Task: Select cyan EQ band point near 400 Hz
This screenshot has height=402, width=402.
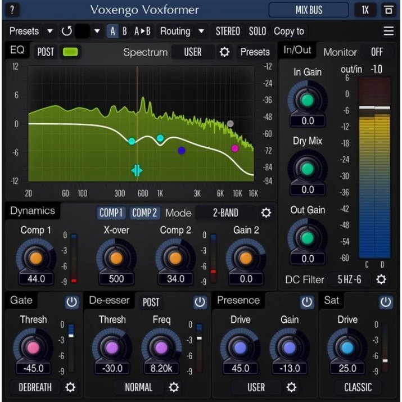Action: coord(132,141)
